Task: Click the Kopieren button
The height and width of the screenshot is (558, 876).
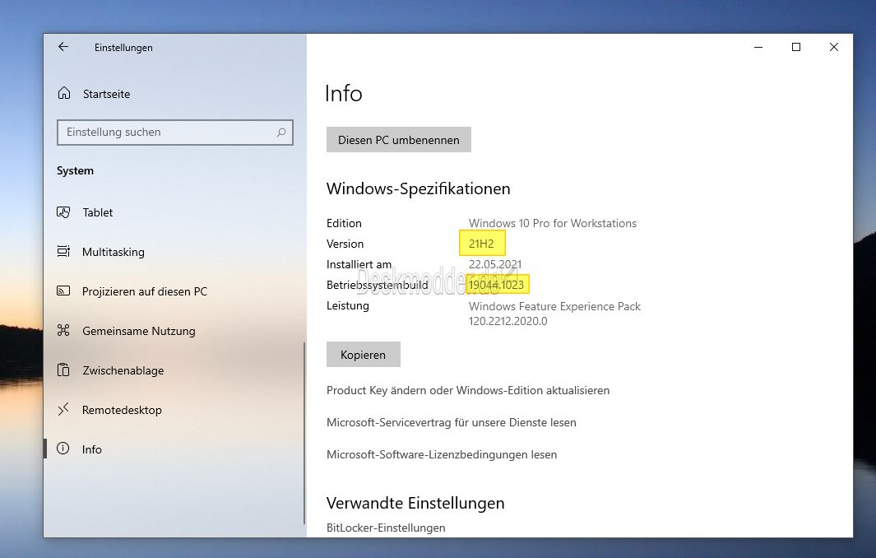Action: coord(363,355)
